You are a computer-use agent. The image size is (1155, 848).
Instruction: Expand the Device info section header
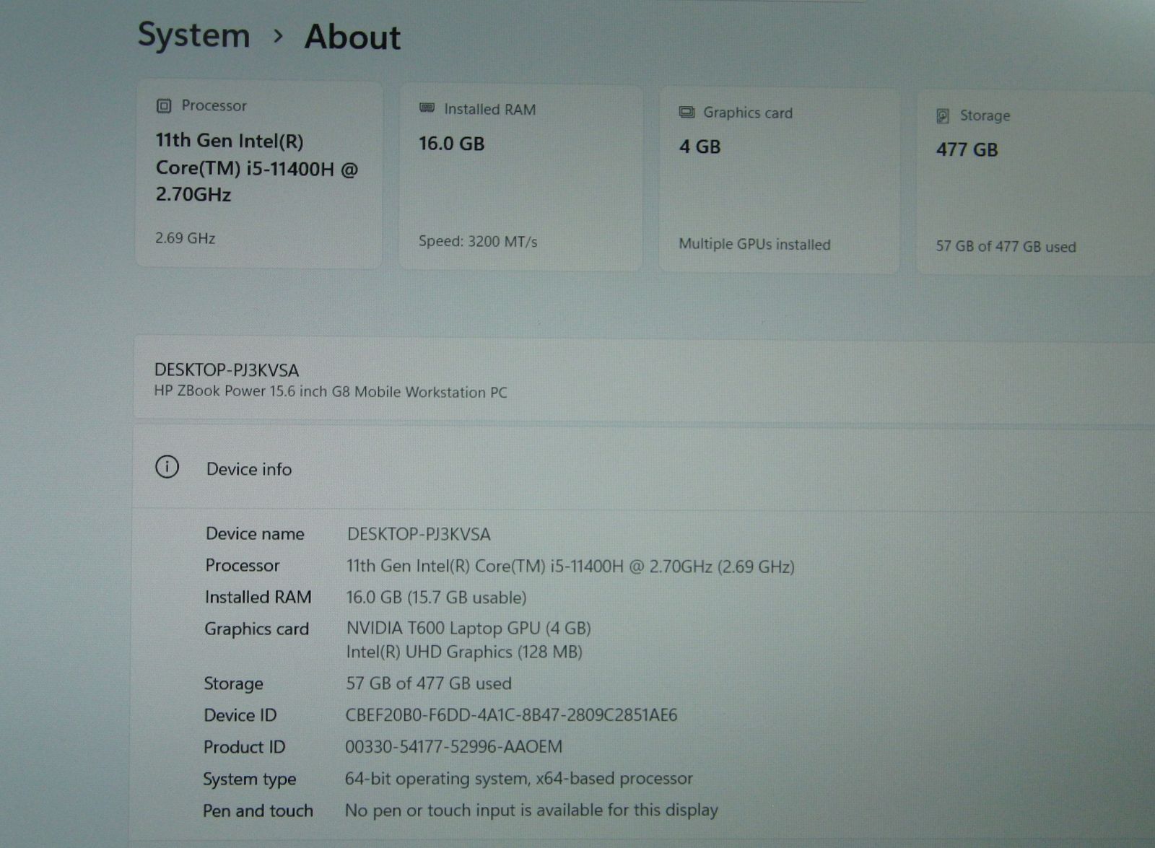(x=644, y=468)
